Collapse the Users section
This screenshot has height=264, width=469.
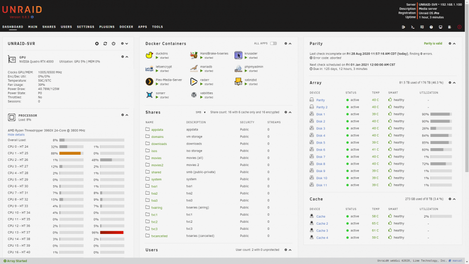click(290, 250)
